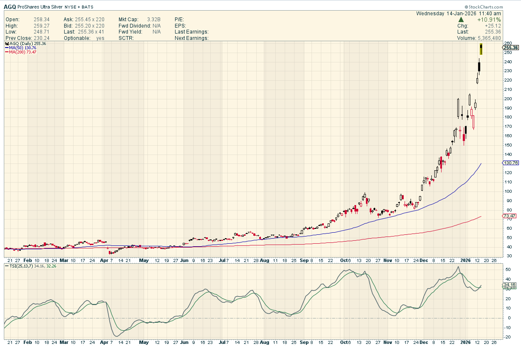
Task: Click the green up-arrow change indicator
Action: click(461, 20)
